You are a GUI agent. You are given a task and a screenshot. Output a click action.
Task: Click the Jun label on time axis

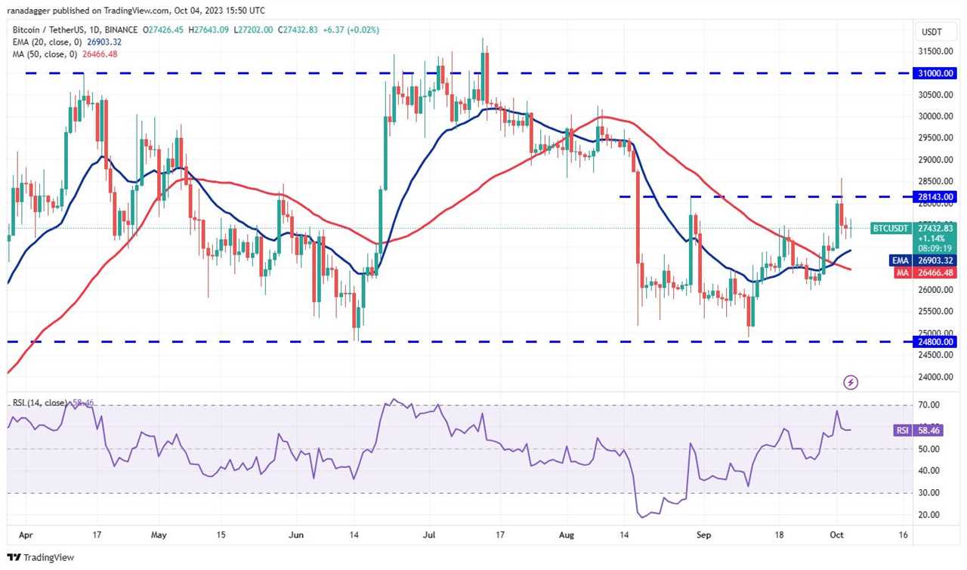point(296,535)
